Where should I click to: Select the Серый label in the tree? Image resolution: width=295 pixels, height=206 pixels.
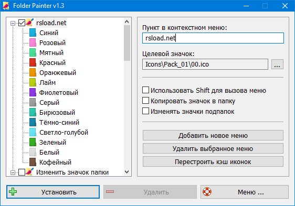point(49,103)
